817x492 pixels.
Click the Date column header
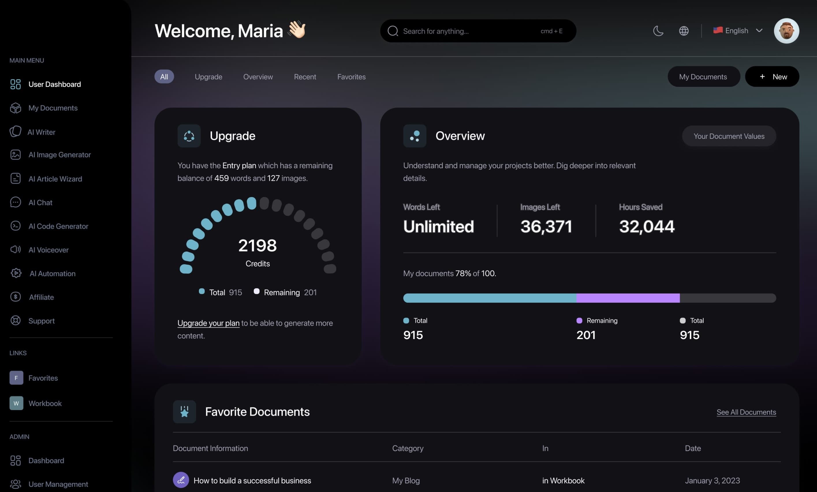click(x=693, y=448)
